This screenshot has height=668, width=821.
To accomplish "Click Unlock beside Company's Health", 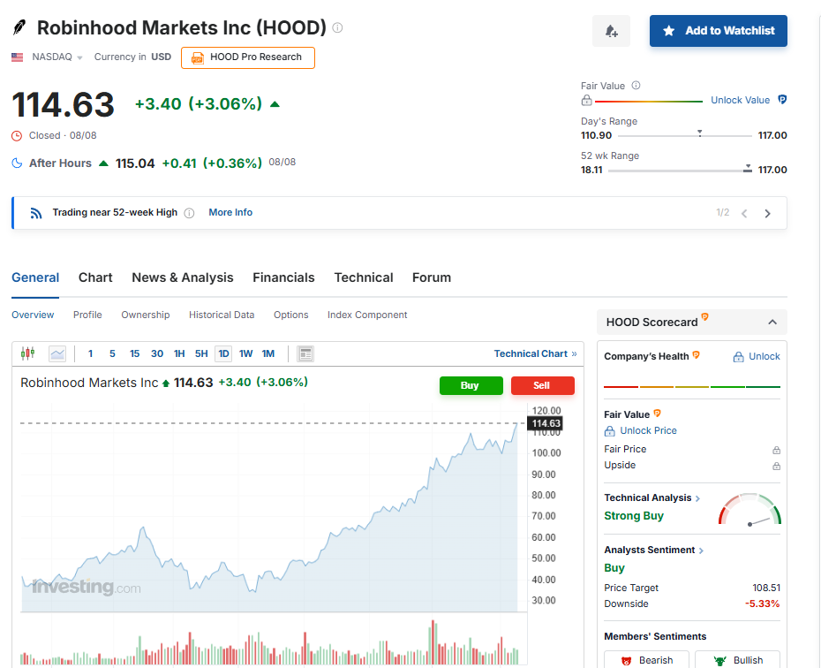I will [757, 357].
